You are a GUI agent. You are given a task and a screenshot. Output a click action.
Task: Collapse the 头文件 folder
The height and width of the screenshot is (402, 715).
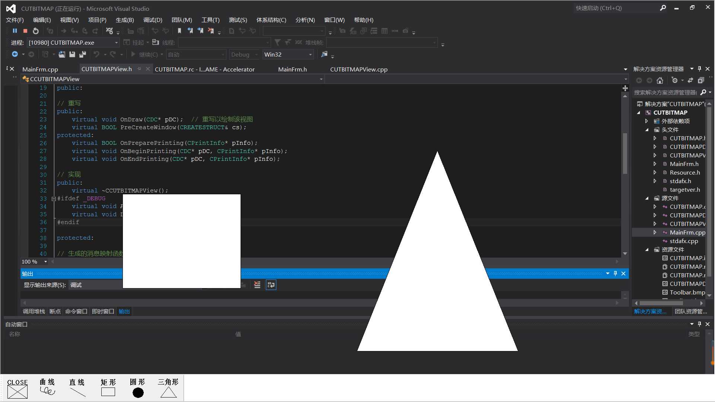(x=647, y=130)
